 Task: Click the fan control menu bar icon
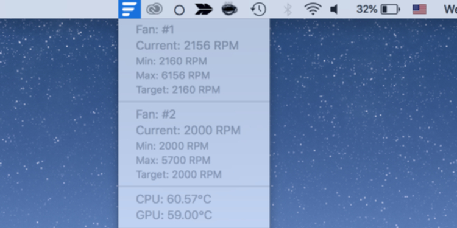click(x=129, y=9)
